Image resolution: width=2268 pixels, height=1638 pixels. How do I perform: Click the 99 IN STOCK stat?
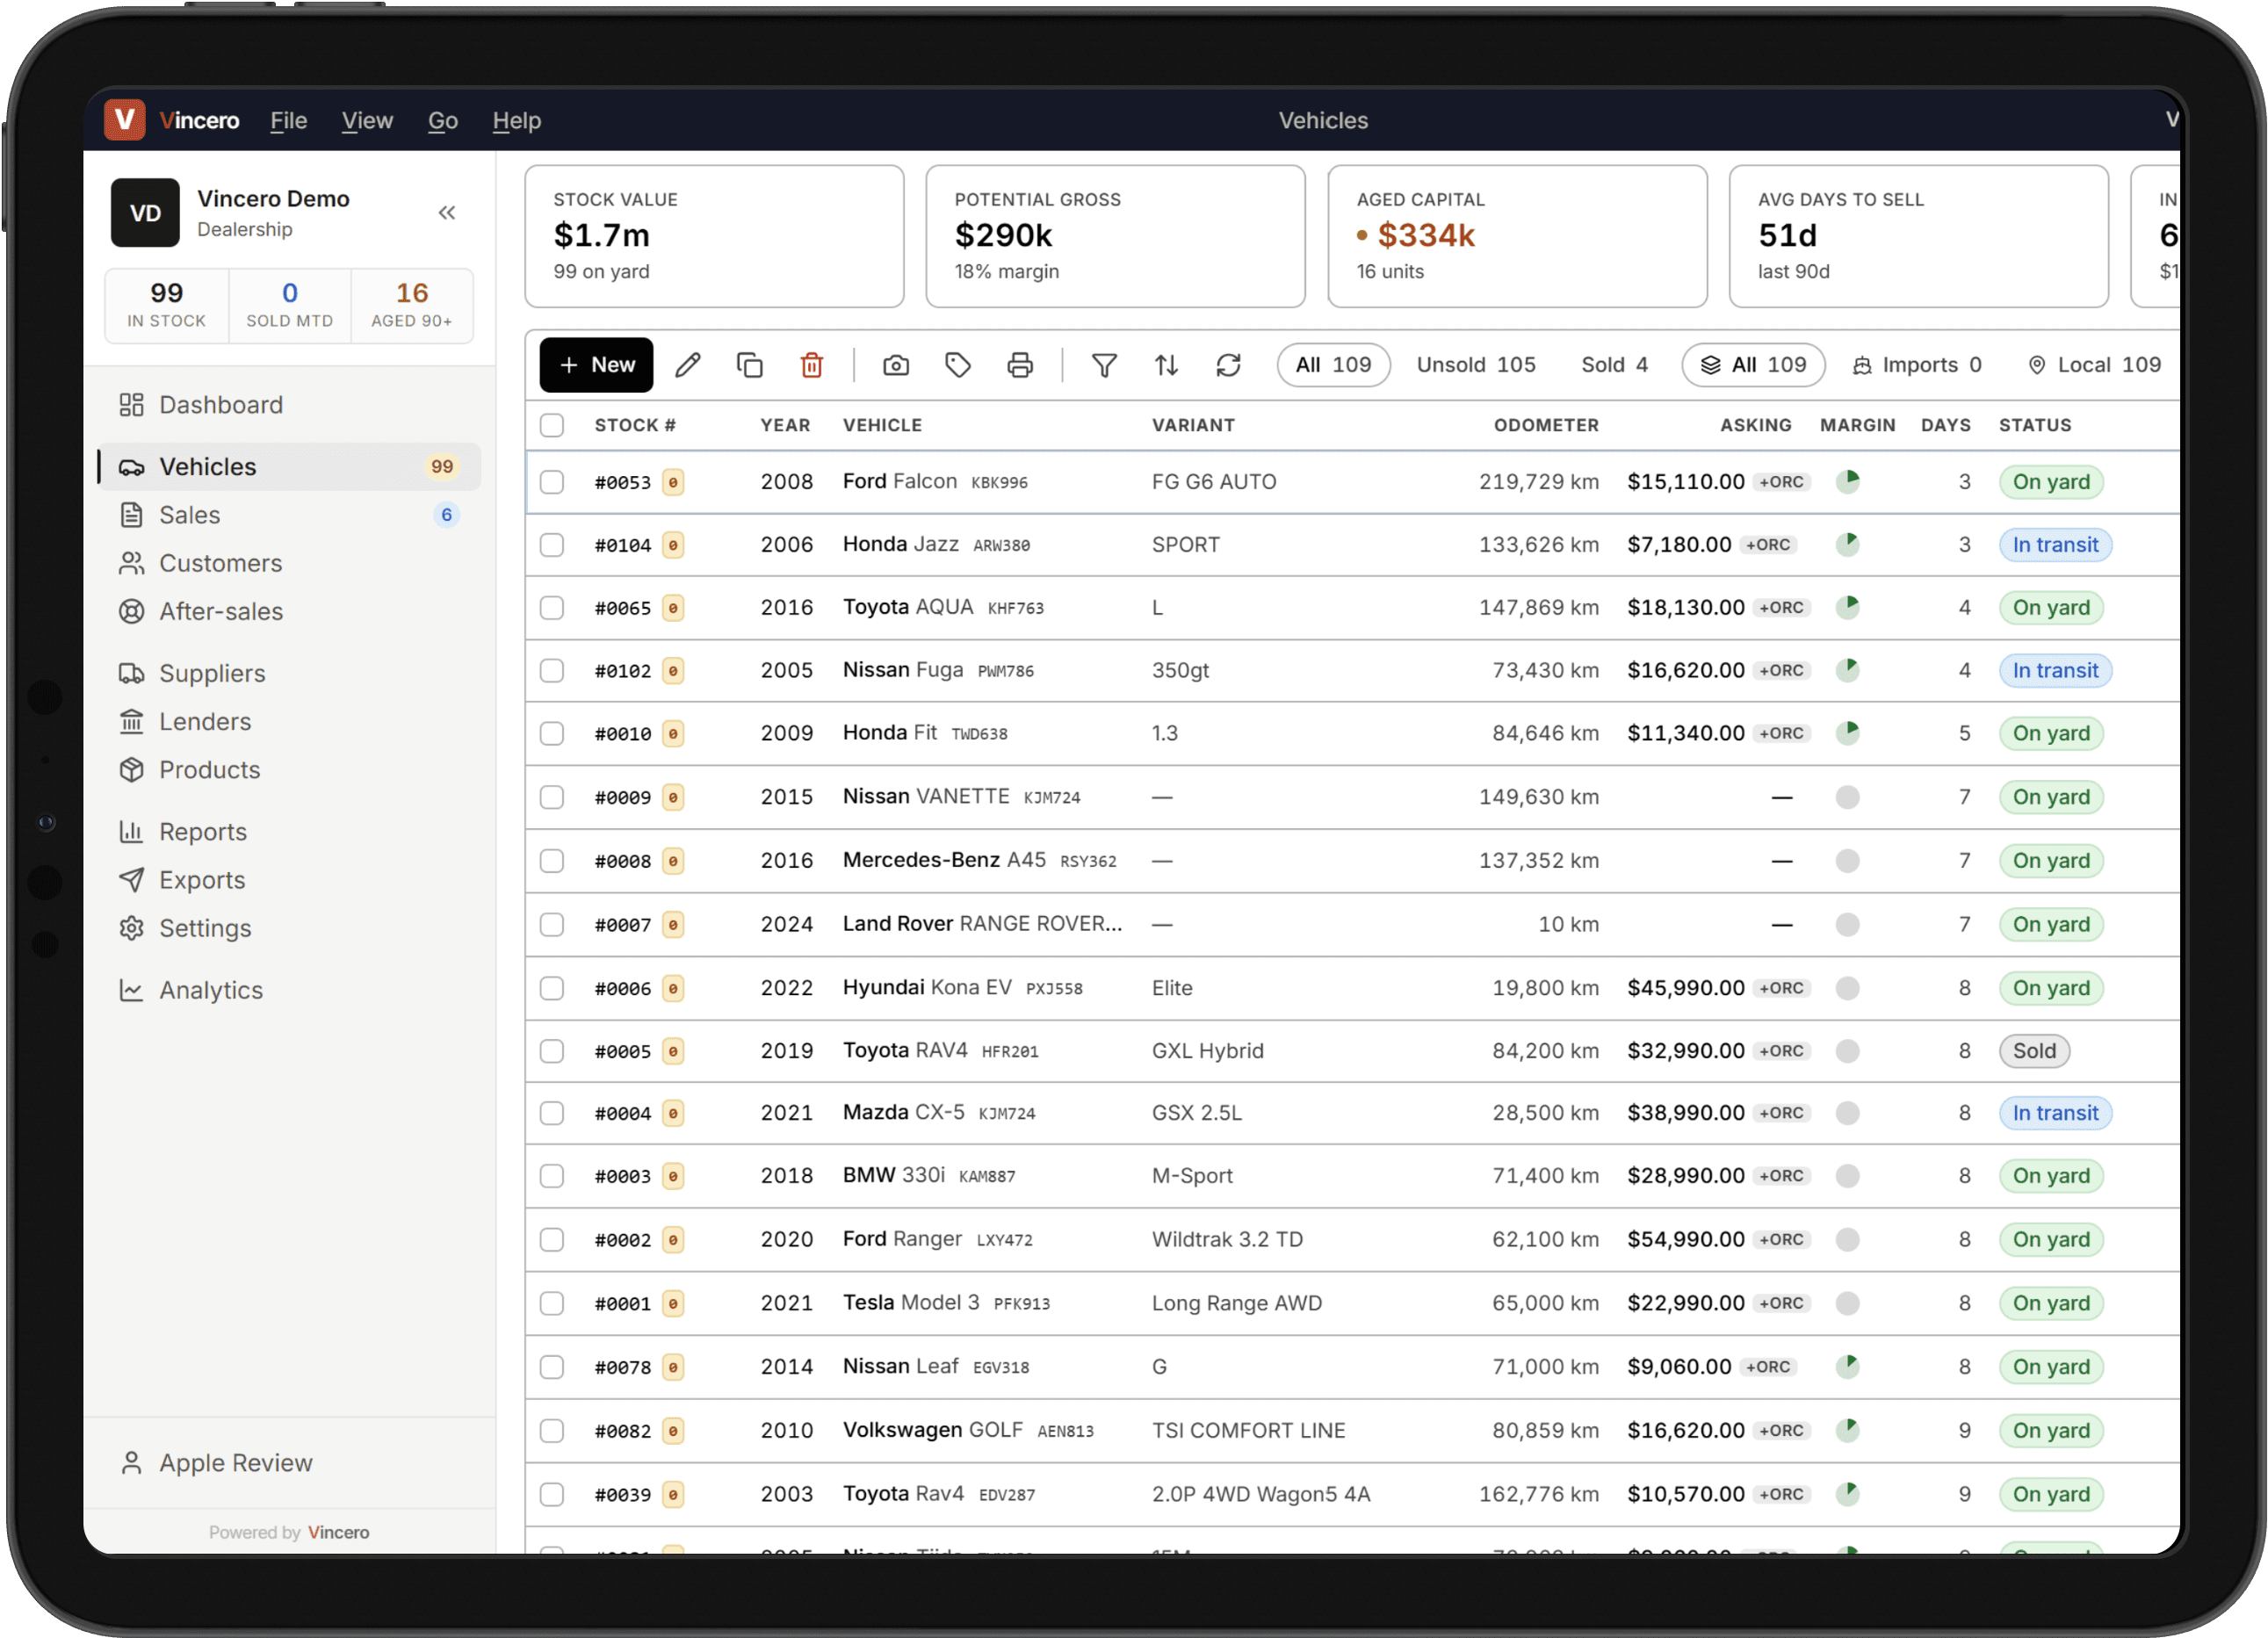click(166, 305)
